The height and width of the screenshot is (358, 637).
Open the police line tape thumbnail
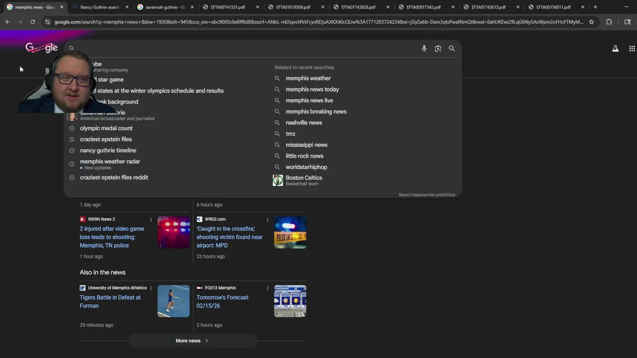pos(290,232)
